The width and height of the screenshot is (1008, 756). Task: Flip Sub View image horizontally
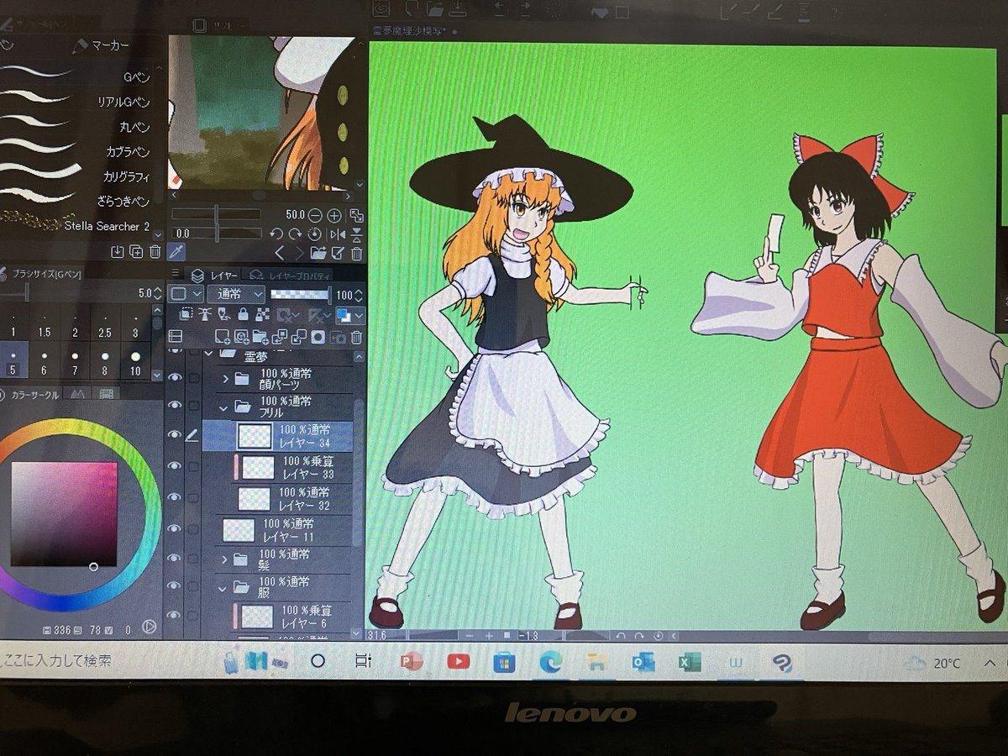(x=338, y=234)
